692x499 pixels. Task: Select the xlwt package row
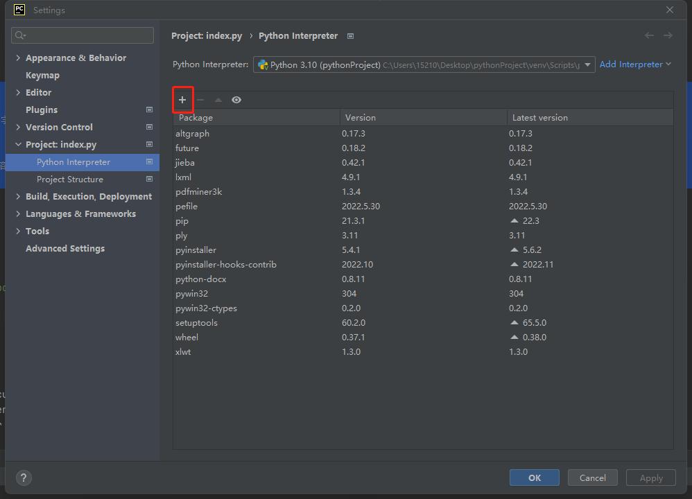point(423,351)
